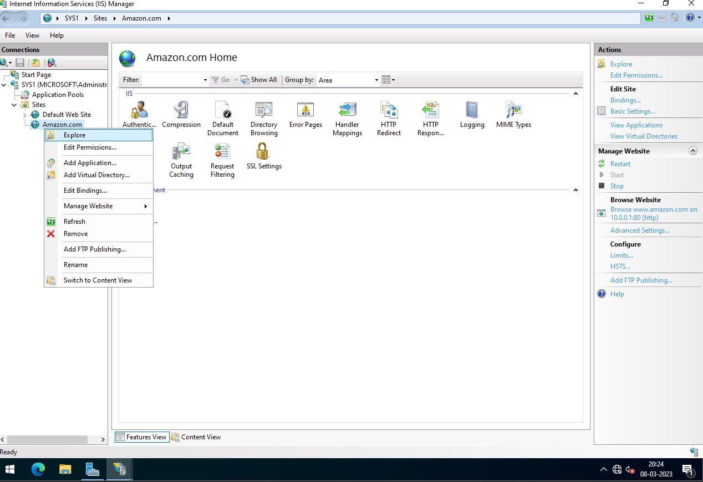Open the Output Caching feature
The height and width of the screenshot is (482, 703).
click(181, 160)
